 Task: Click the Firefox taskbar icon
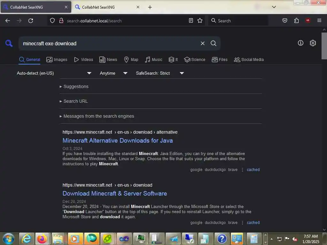42,239
